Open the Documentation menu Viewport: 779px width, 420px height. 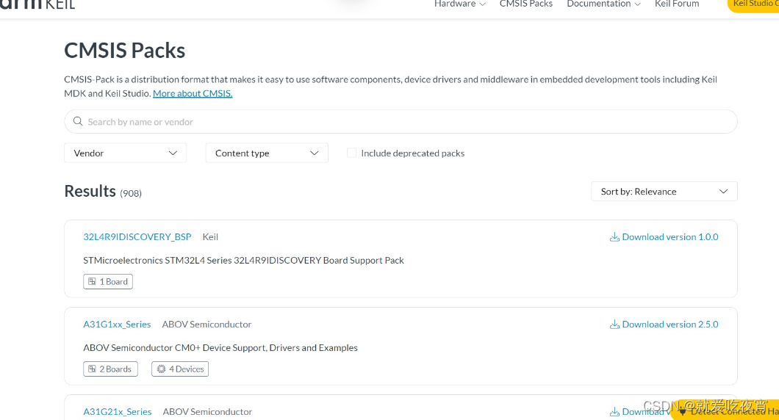(603, 4)
